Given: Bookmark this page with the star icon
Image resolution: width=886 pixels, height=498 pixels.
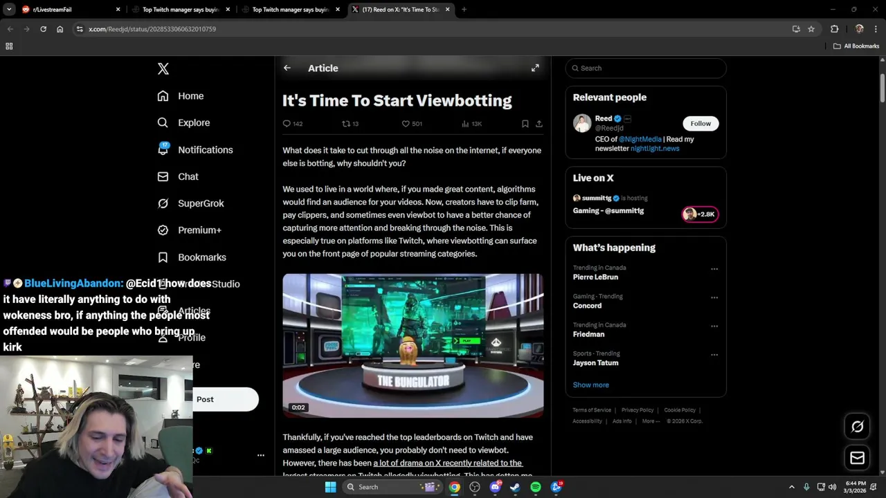Looking at the screenshot, I should click(811, 29).
